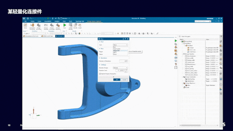Click the Value column header in the Study Navigator
Screen dimensions: 233x131
point(208,39)
